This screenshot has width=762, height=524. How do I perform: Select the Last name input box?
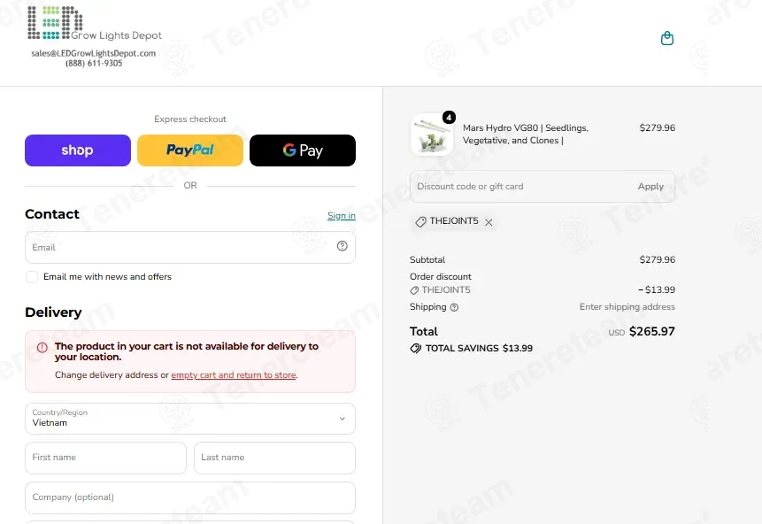pos(274,458)
